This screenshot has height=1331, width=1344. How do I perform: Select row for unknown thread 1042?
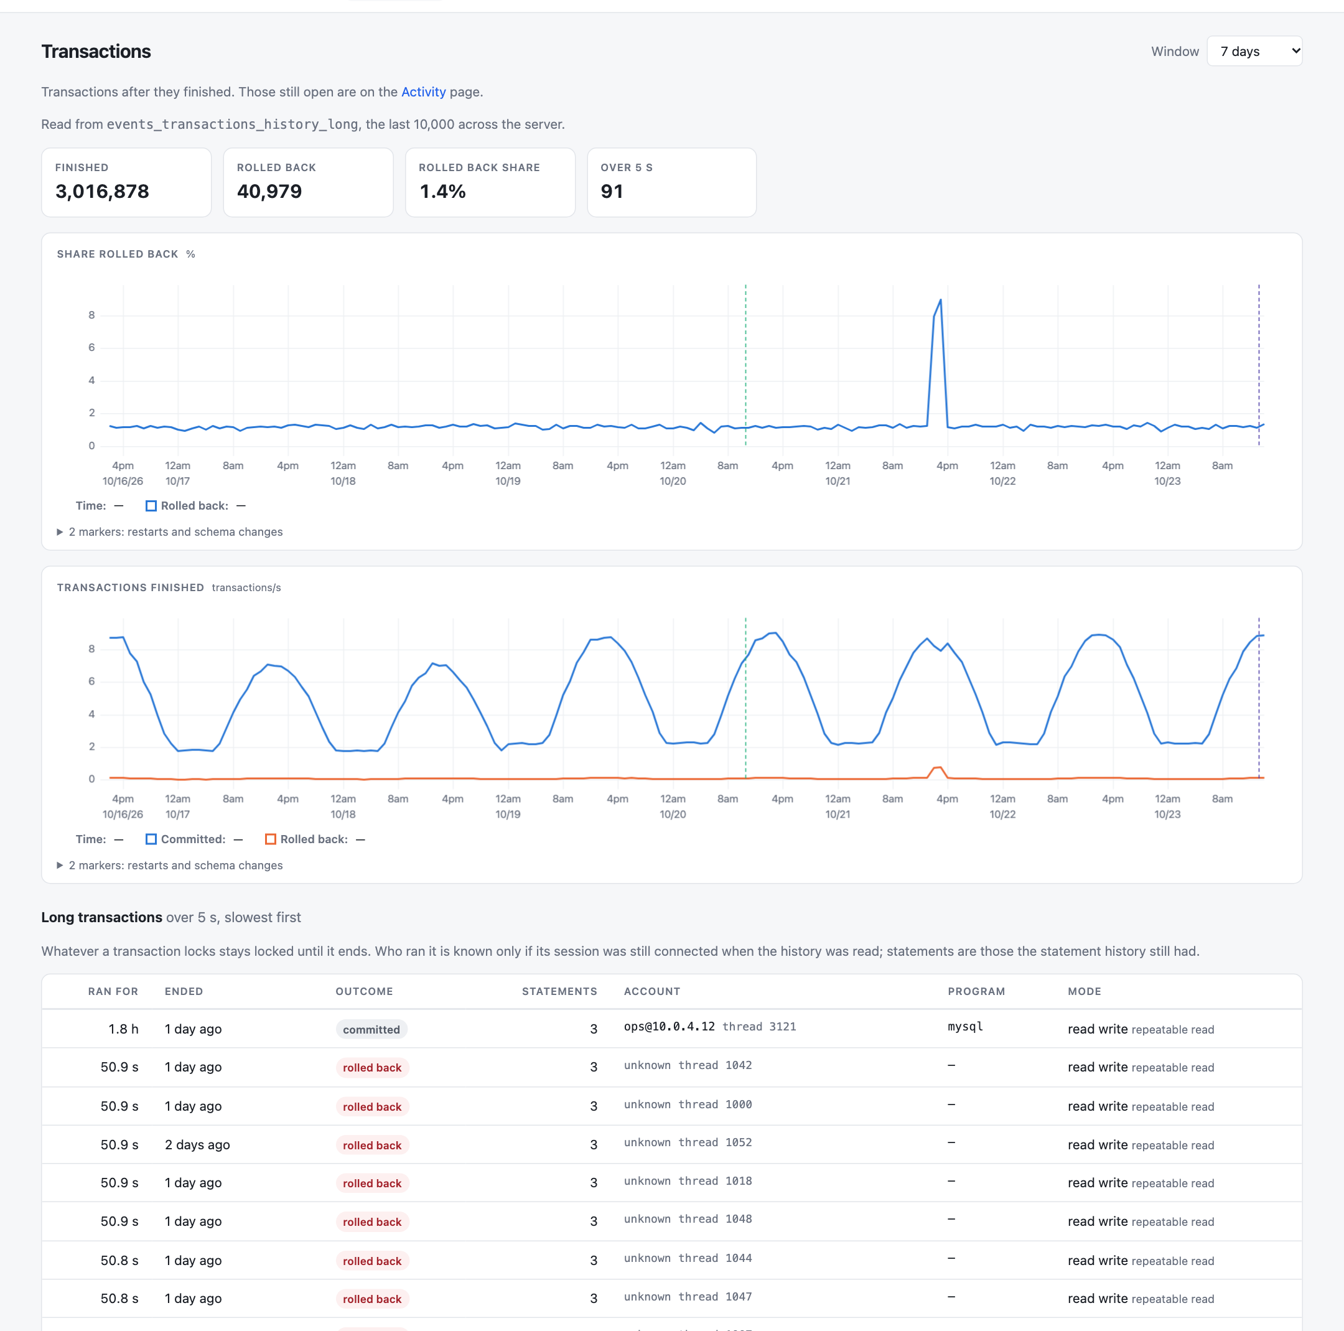(x=672, y=1067)
